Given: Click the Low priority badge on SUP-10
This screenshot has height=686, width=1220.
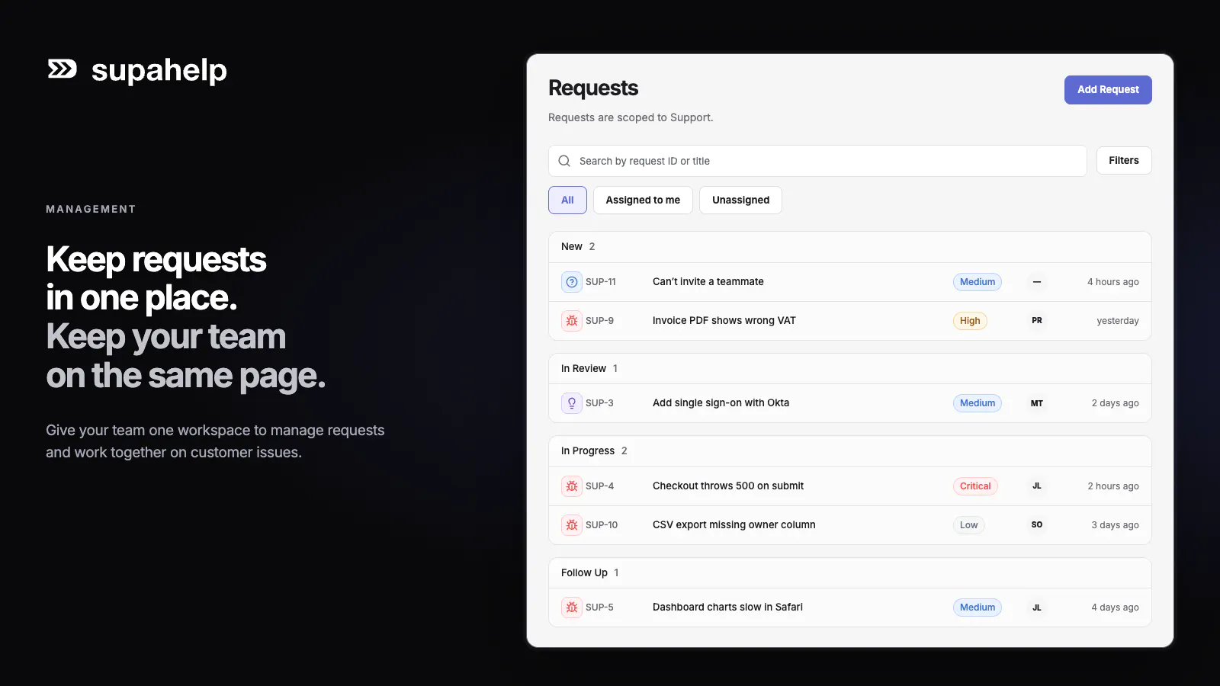Looking at the screenshot, I should pyautogui.click(x=968, y=525).
